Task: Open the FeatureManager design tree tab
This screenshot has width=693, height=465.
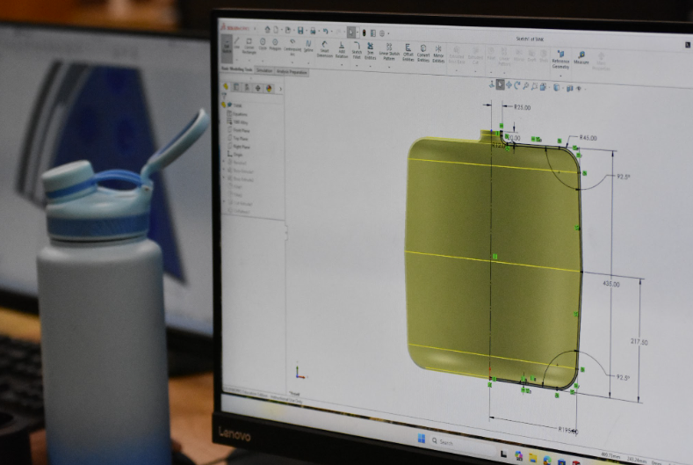Action: coord(226,86)
